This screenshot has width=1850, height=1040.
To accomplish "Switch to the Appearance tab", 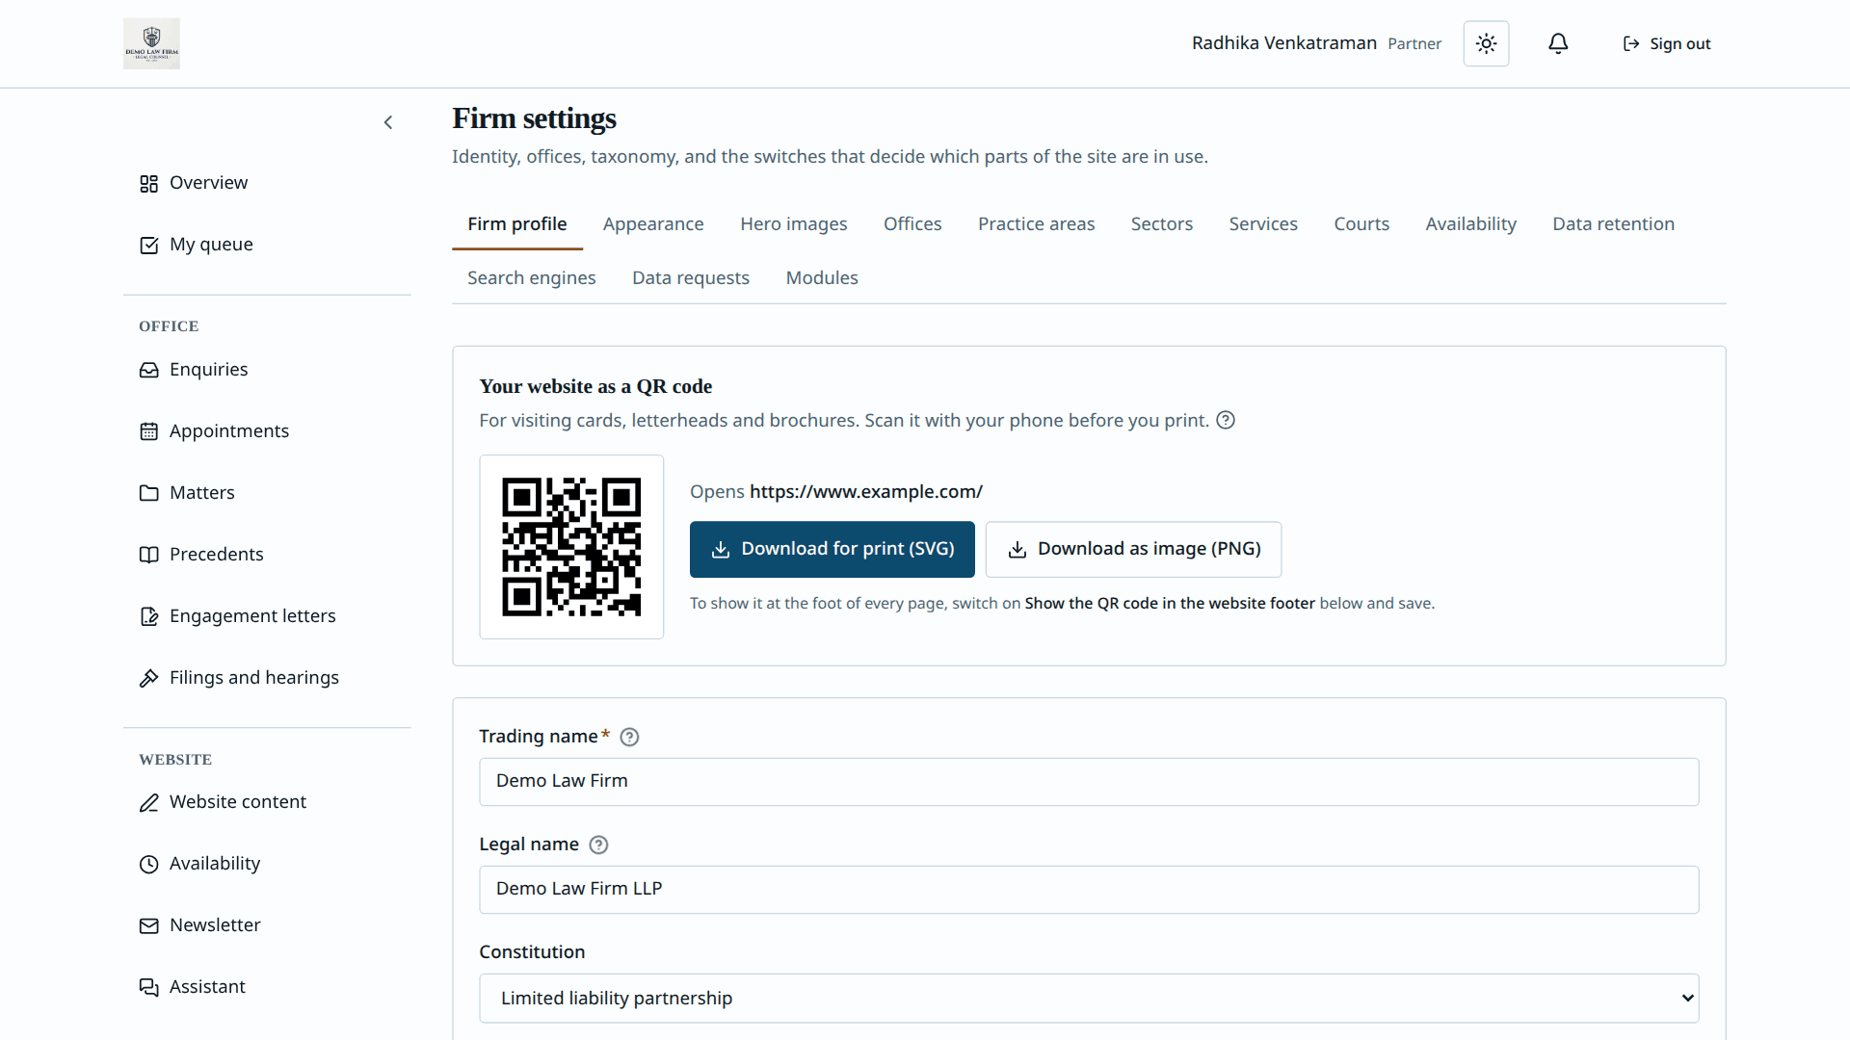I will 653,224.
